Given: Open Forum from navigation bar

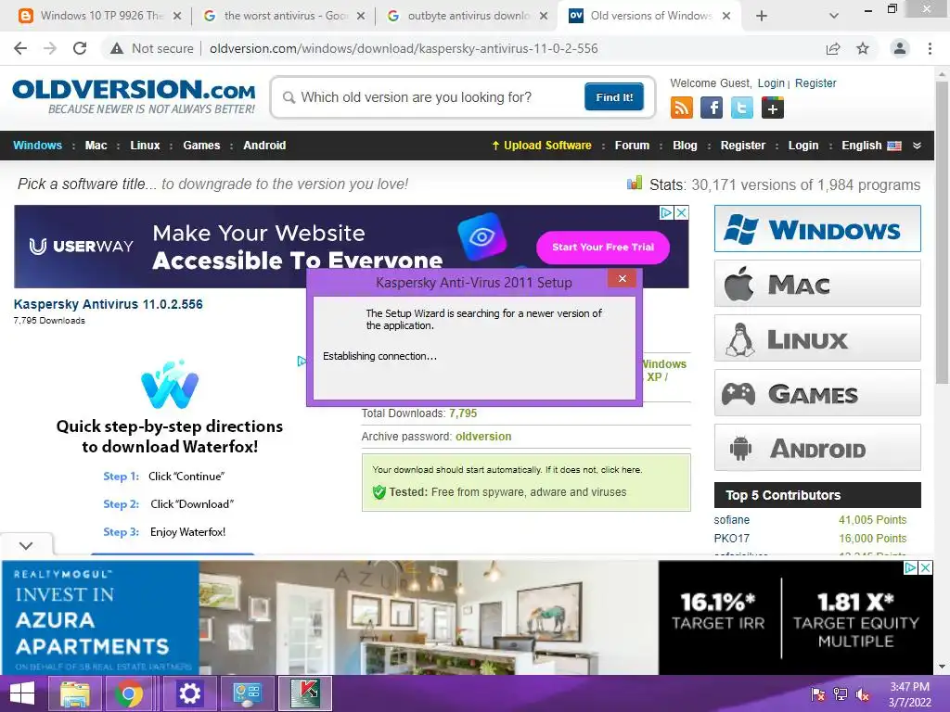Looking at the screenshot, I should 632,146.
